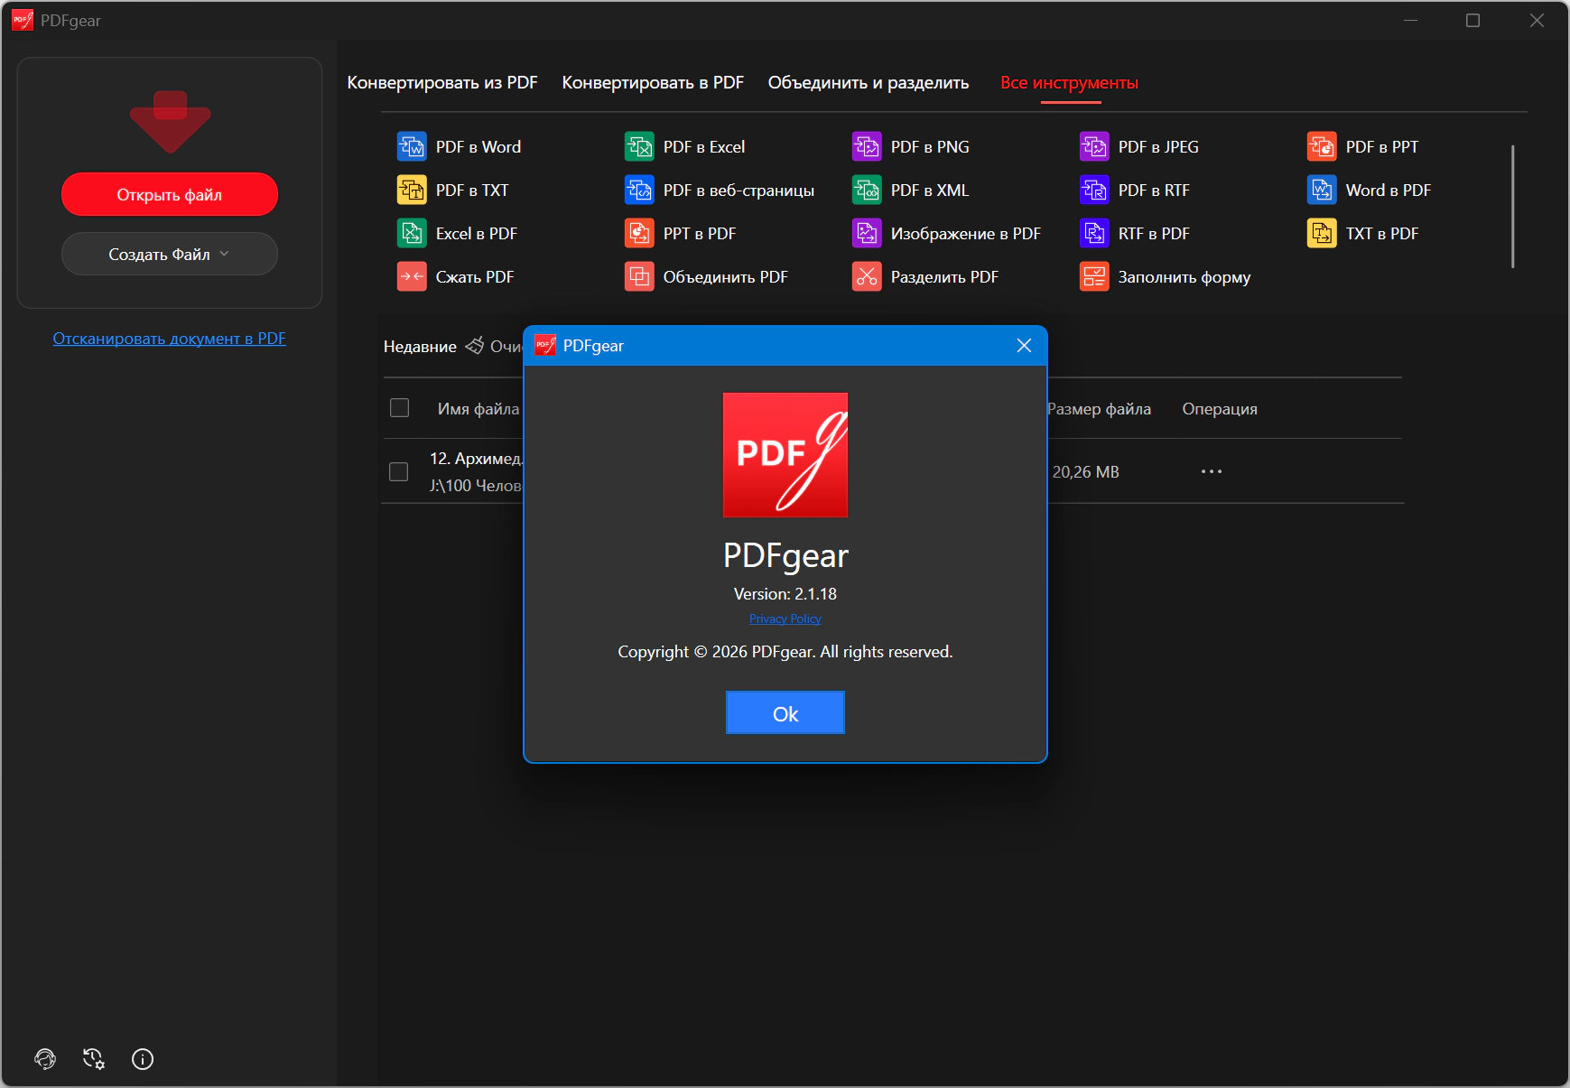Open the PDF to PPT icon

pos(1322,146)
